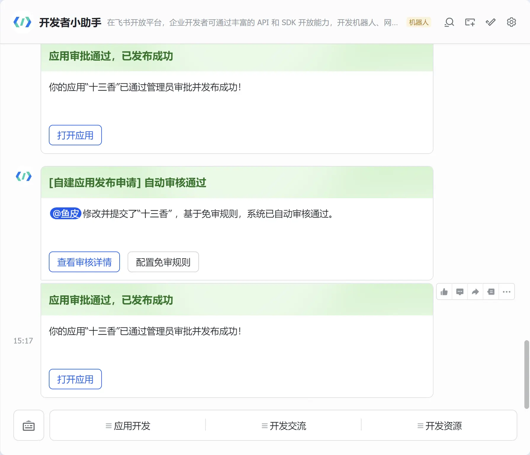Click the create group chat icon
The height and width of the screenshot is (455, 530).
coord(470,22)
